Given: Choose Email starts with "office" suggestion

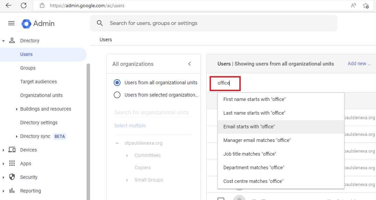Looking at the screenshot, I should 249,127.
